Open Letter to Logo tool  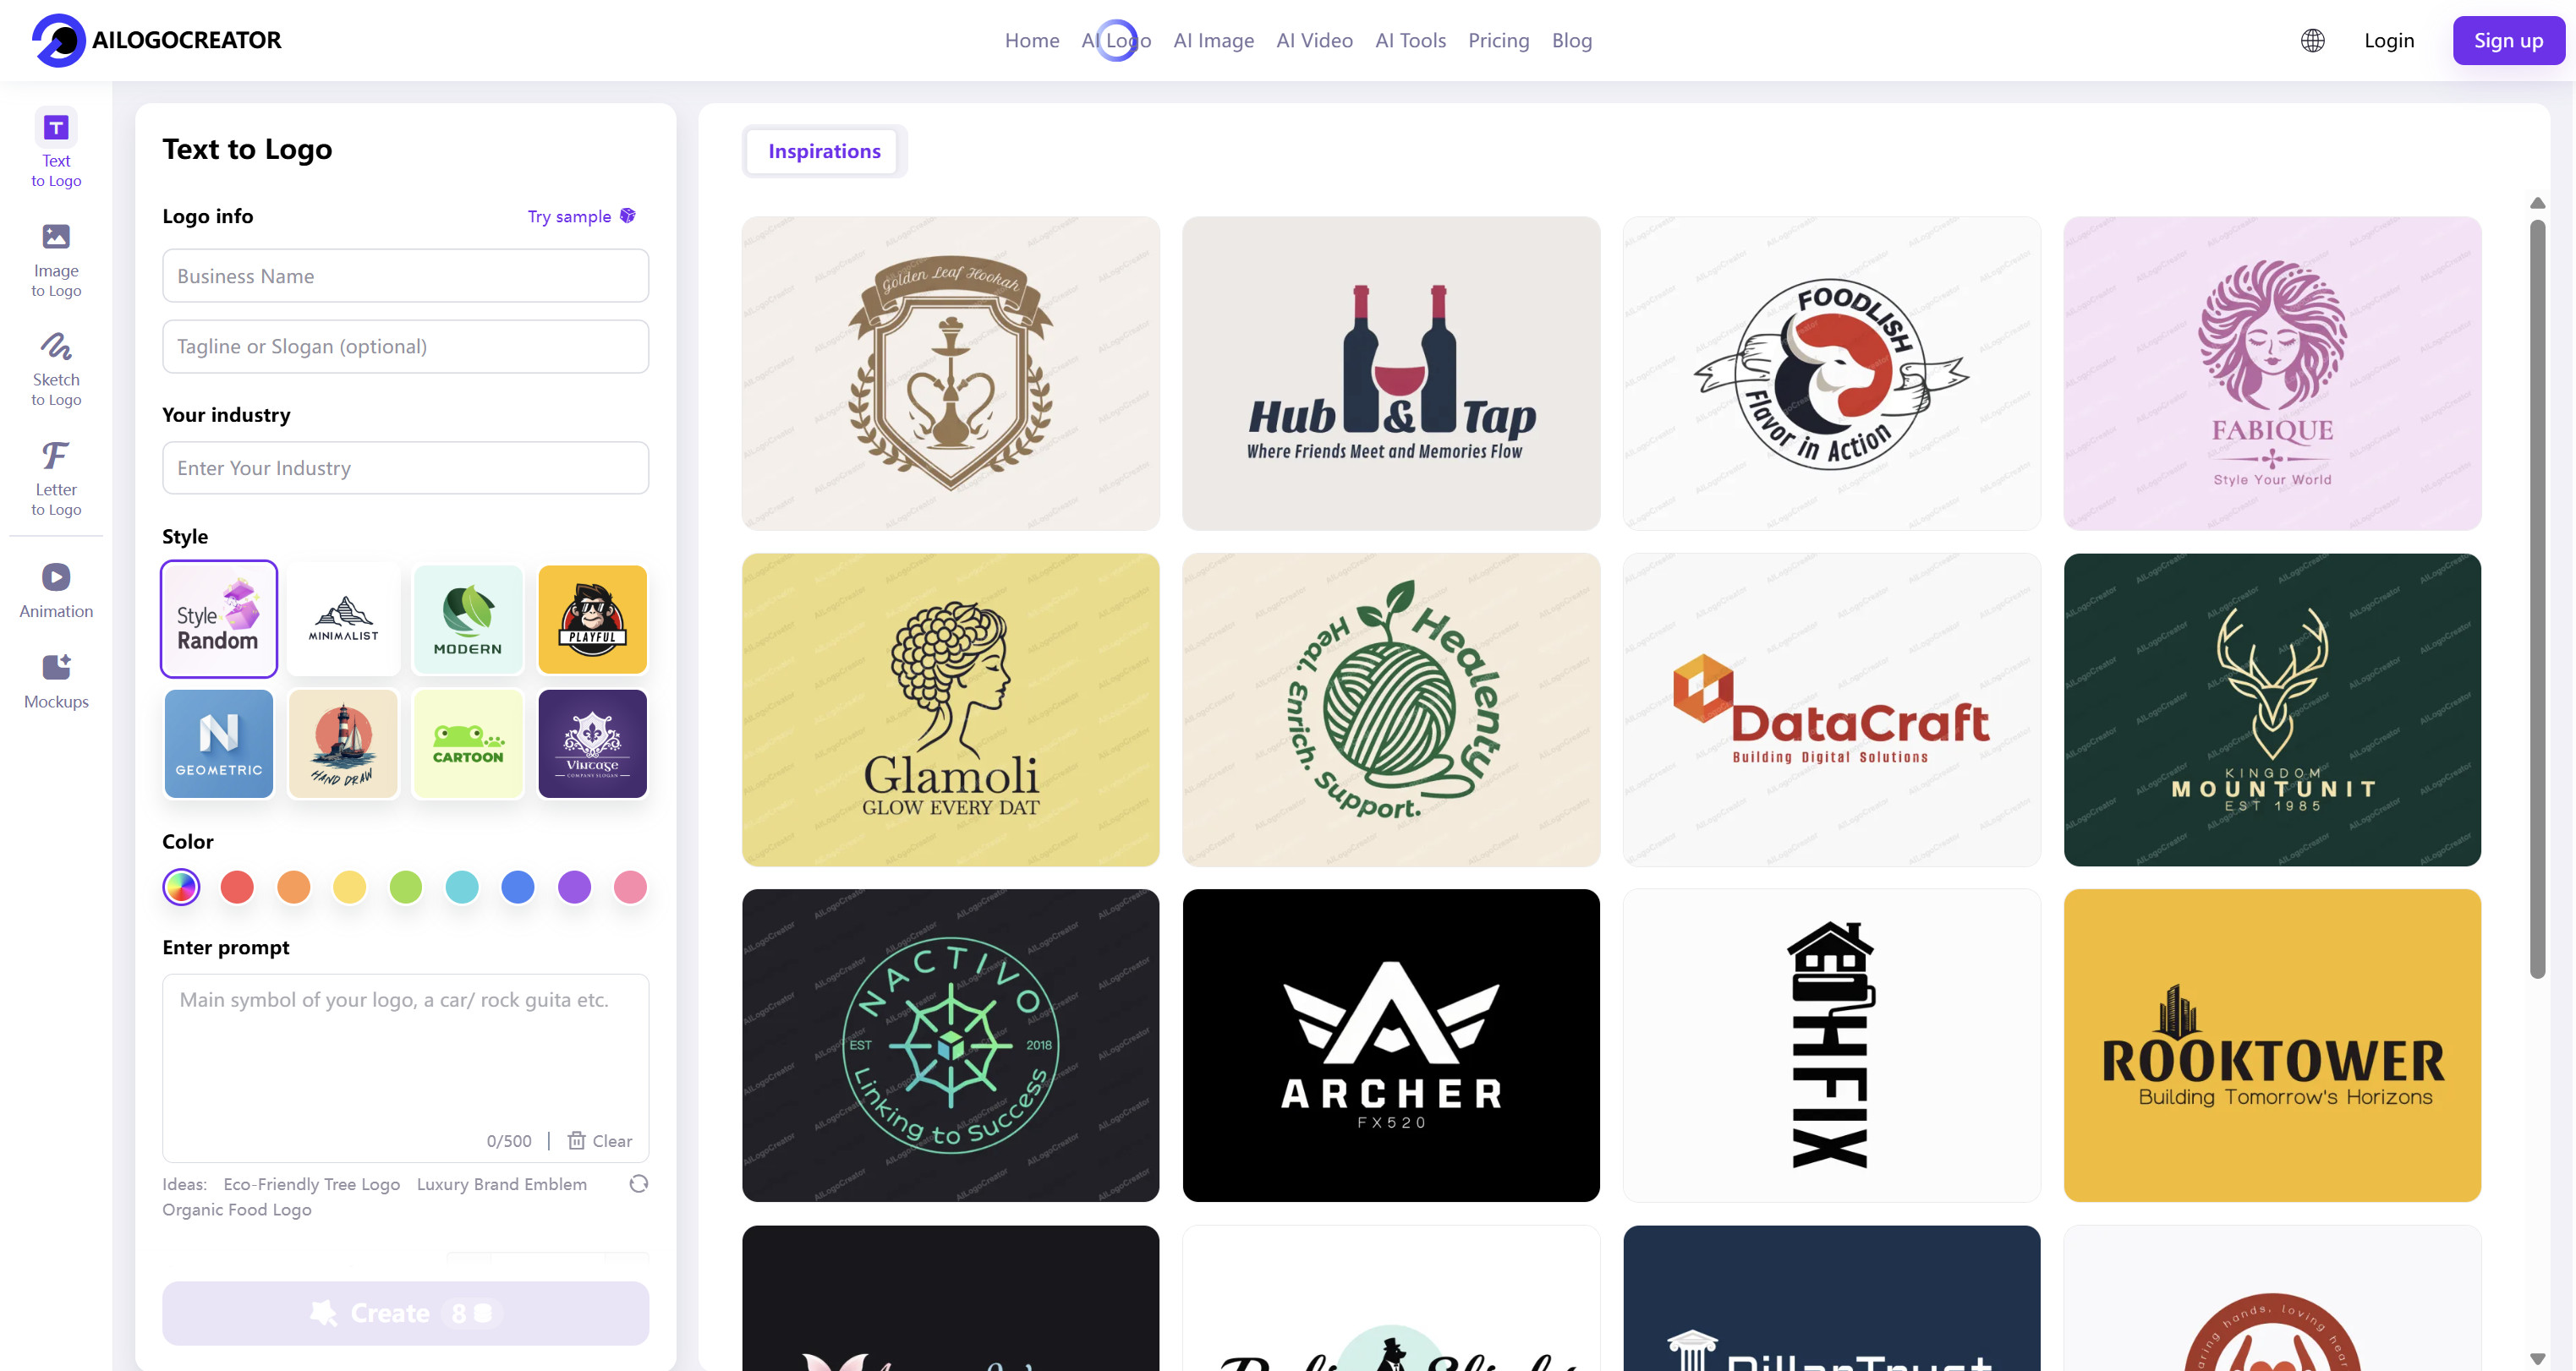pyautogui.click(x=56, y=478)
